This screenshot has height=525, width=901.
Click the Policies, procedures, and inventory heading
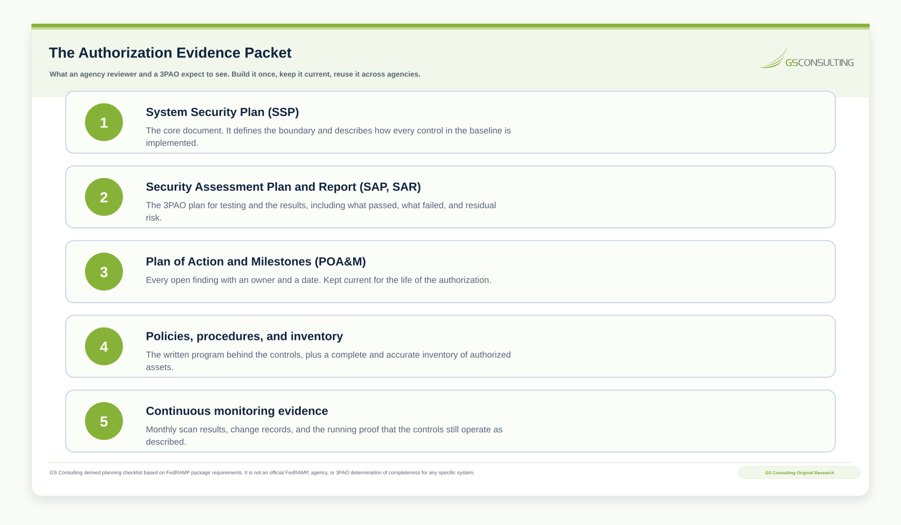coord(244,336)
